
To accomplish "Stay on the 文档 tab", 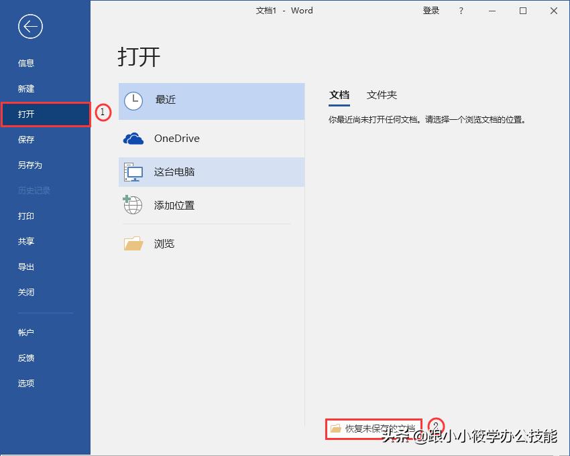I will 339,95.
